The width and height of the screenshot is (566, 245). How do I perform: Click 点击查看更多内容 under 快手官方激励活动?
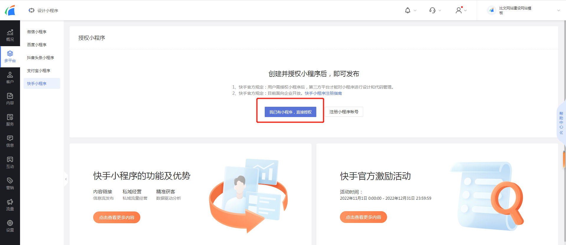(363, 217)
